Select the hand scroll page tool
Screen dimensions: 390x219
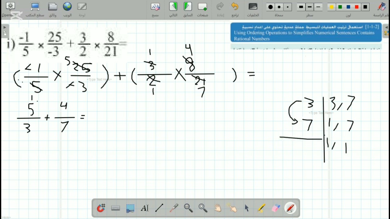click(218, 208)
